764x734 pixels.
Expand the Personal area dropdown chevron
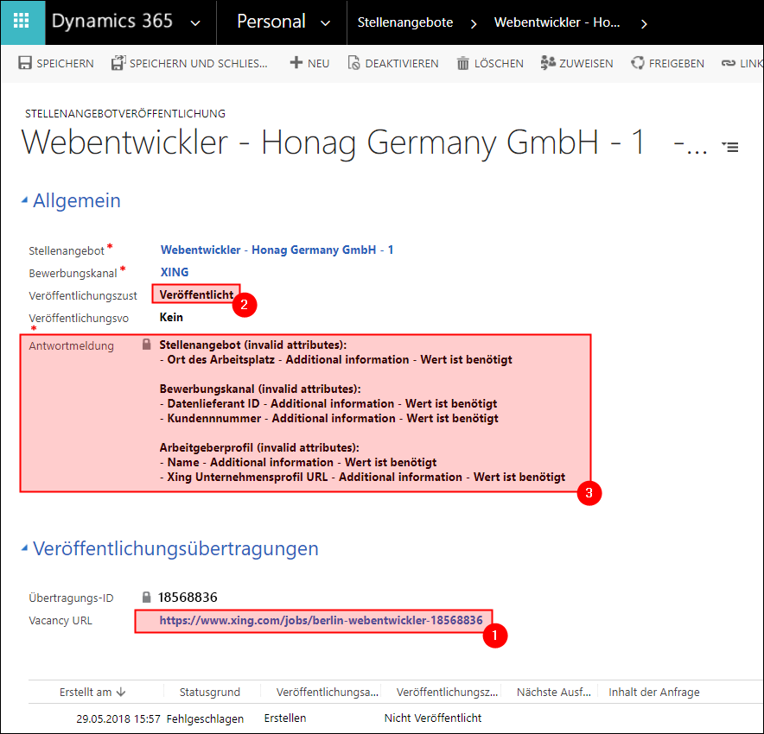click(326, 22)
